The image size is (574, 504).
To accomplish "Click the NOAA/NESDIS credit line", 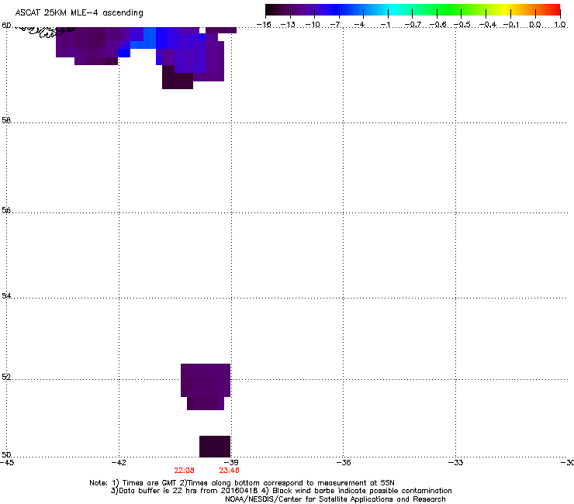I will (335, 499).
